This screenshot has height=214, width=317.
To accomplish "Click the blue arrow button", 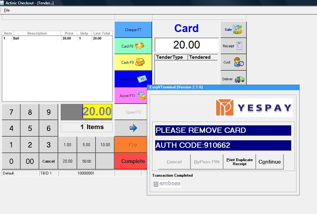I will 133,128.
